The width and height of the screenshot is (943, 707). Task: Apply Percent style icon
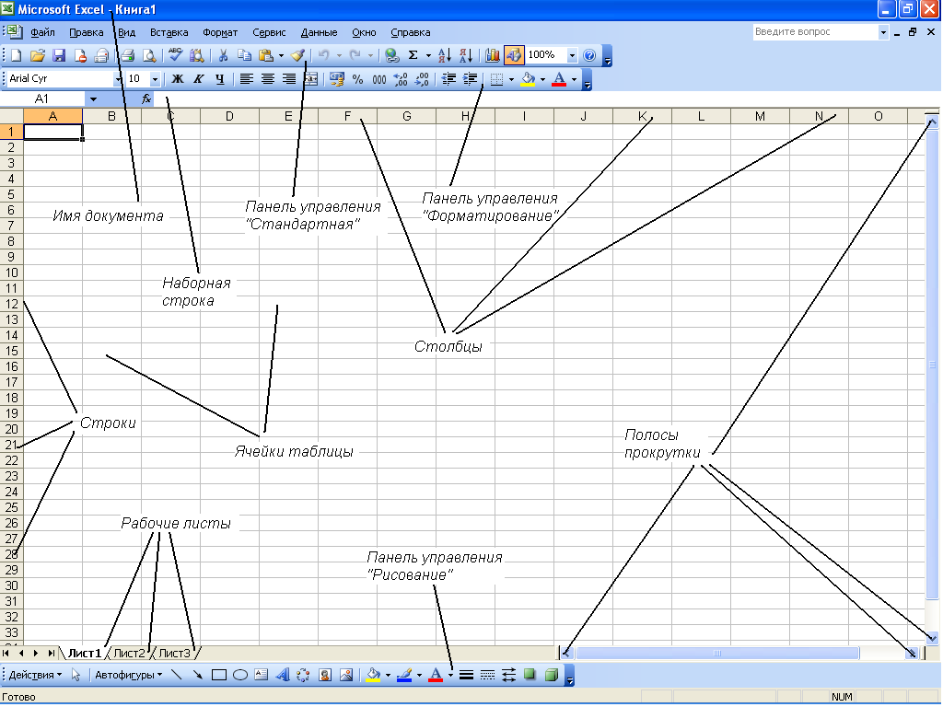pos(358,79)
